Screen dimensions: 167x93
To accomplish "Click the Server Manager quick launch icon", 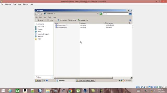I will pos(44,80).
